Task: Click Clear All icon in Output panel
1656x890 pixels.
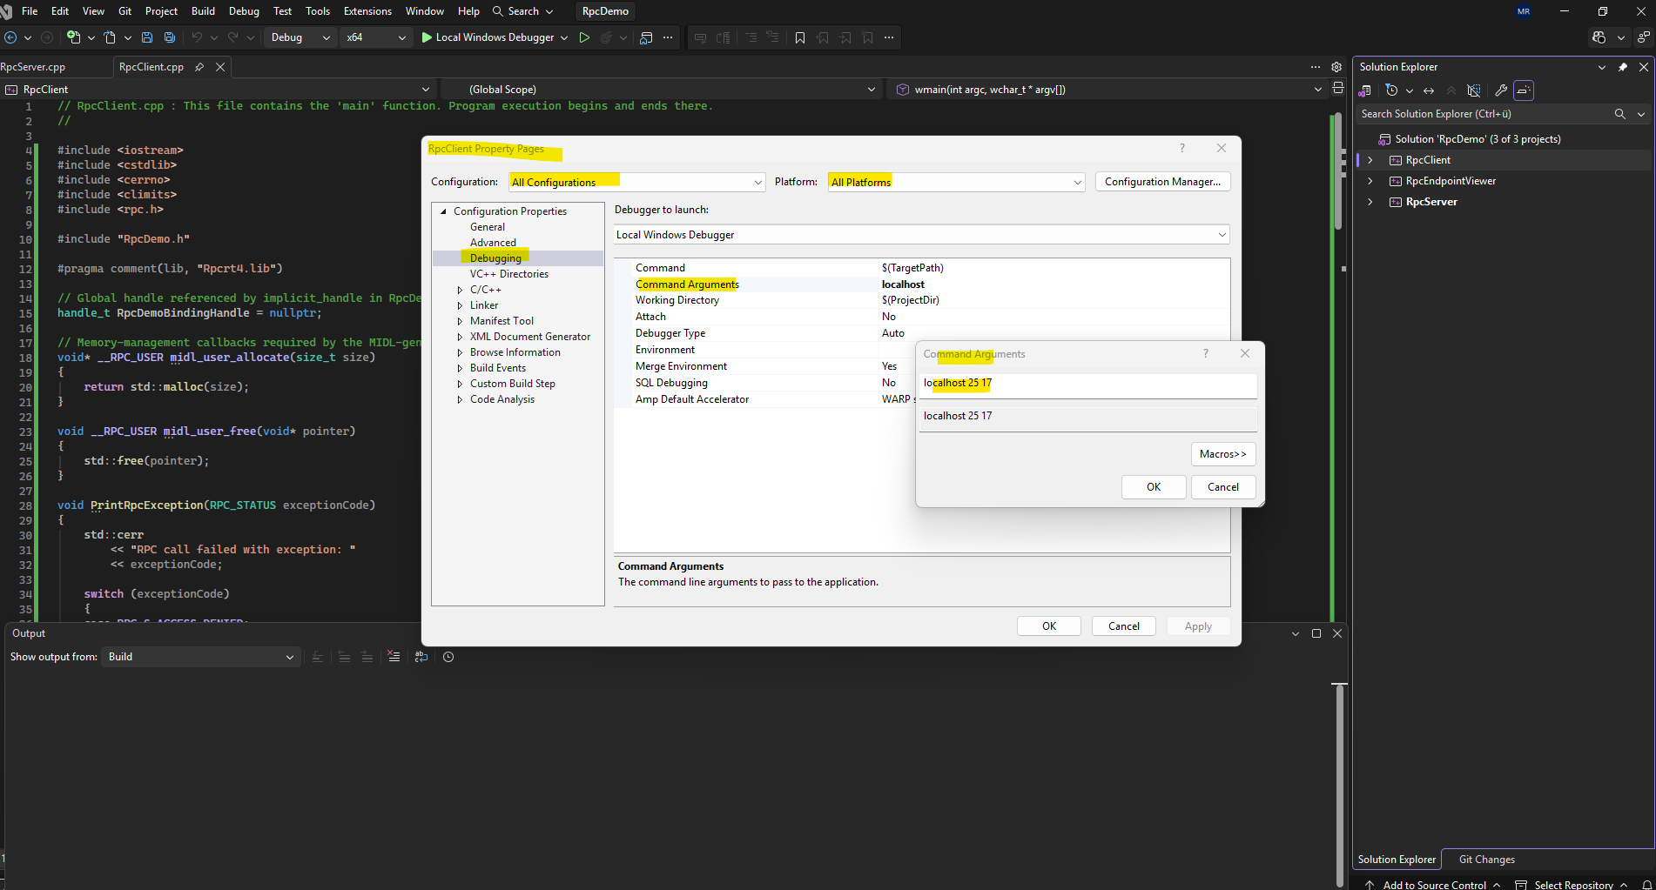Action: [x=394, y=657]
